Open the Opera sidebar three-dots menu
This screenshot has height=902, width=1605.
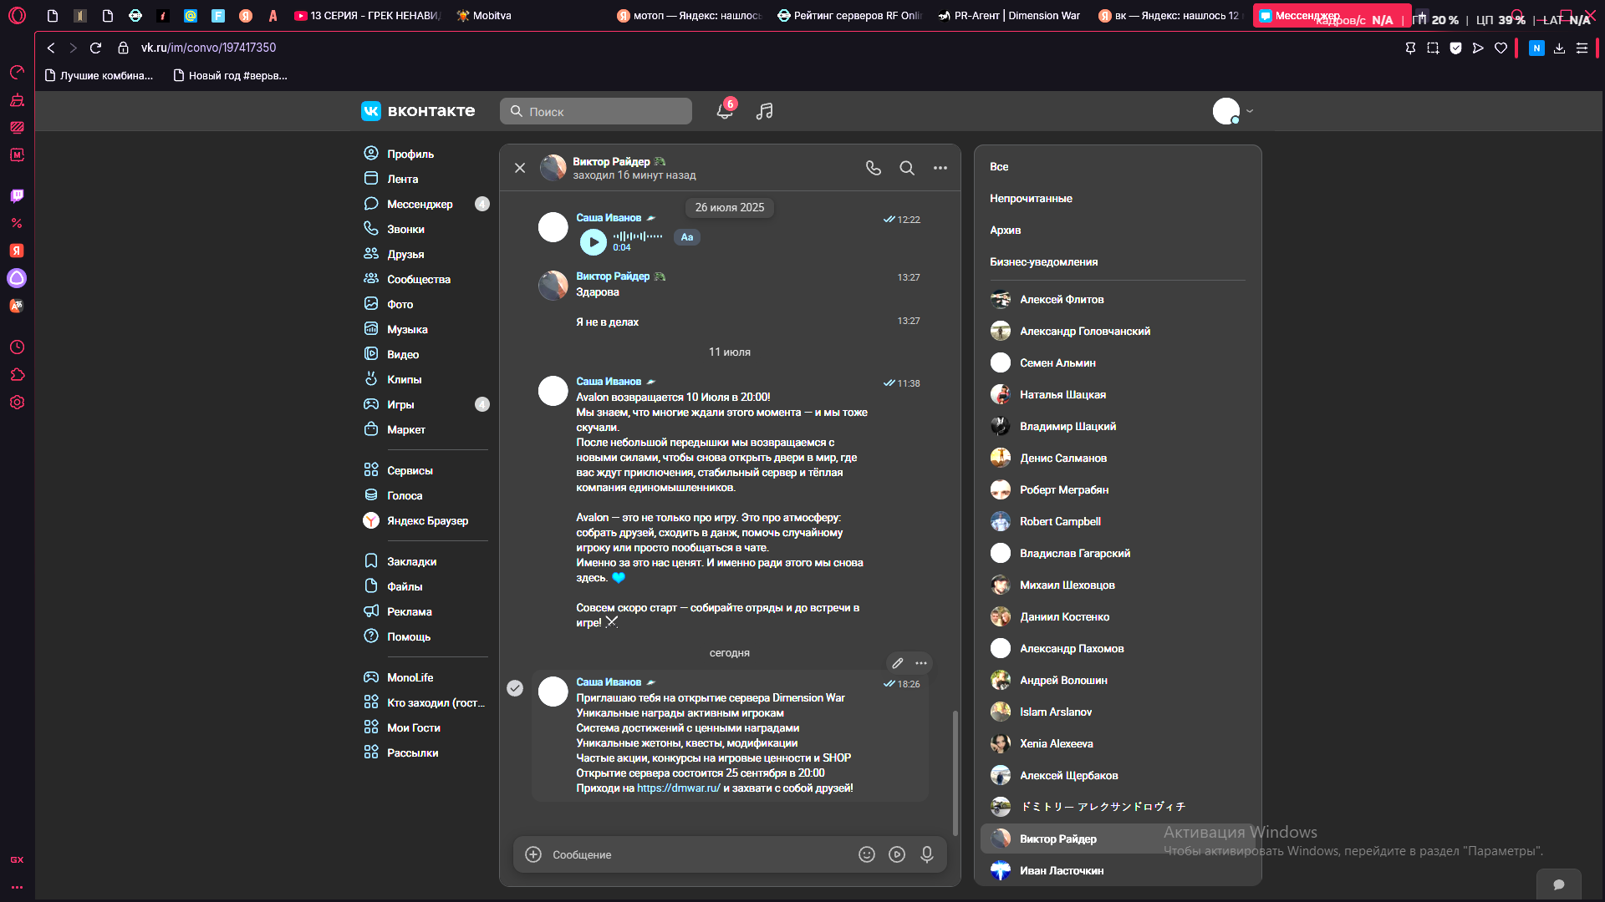pos(17,887)
